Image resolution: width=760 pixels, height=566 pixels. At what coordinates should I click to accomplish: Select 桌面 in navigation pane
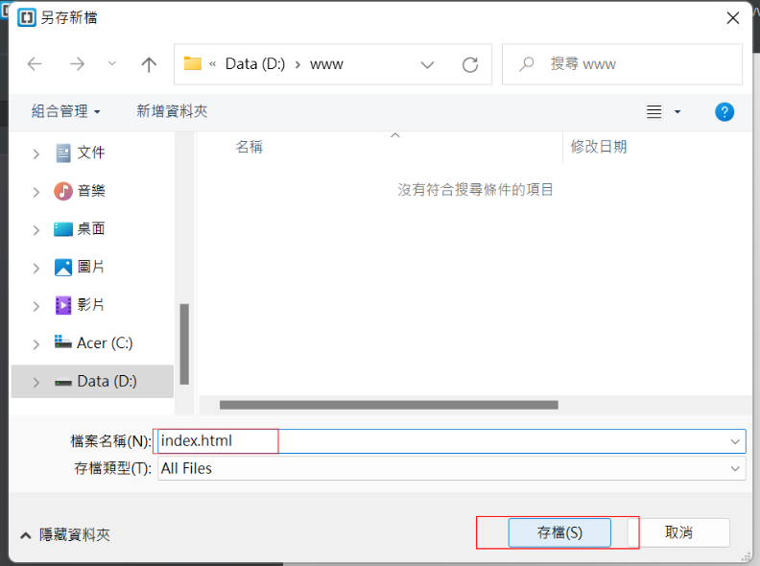tap(91, 228)
